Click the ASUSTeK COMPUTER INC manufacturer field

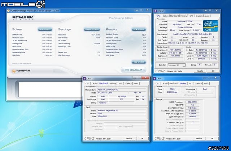pyautogui.click(x=122, y=90)
